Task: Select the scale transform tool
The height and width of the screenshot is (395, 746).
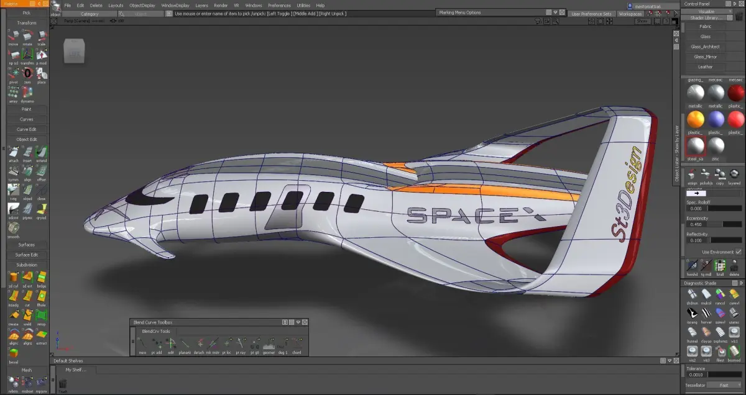Action: 41,36
